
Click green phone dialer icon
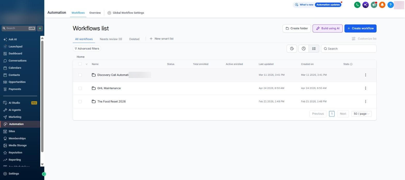(x=357, y=5)
